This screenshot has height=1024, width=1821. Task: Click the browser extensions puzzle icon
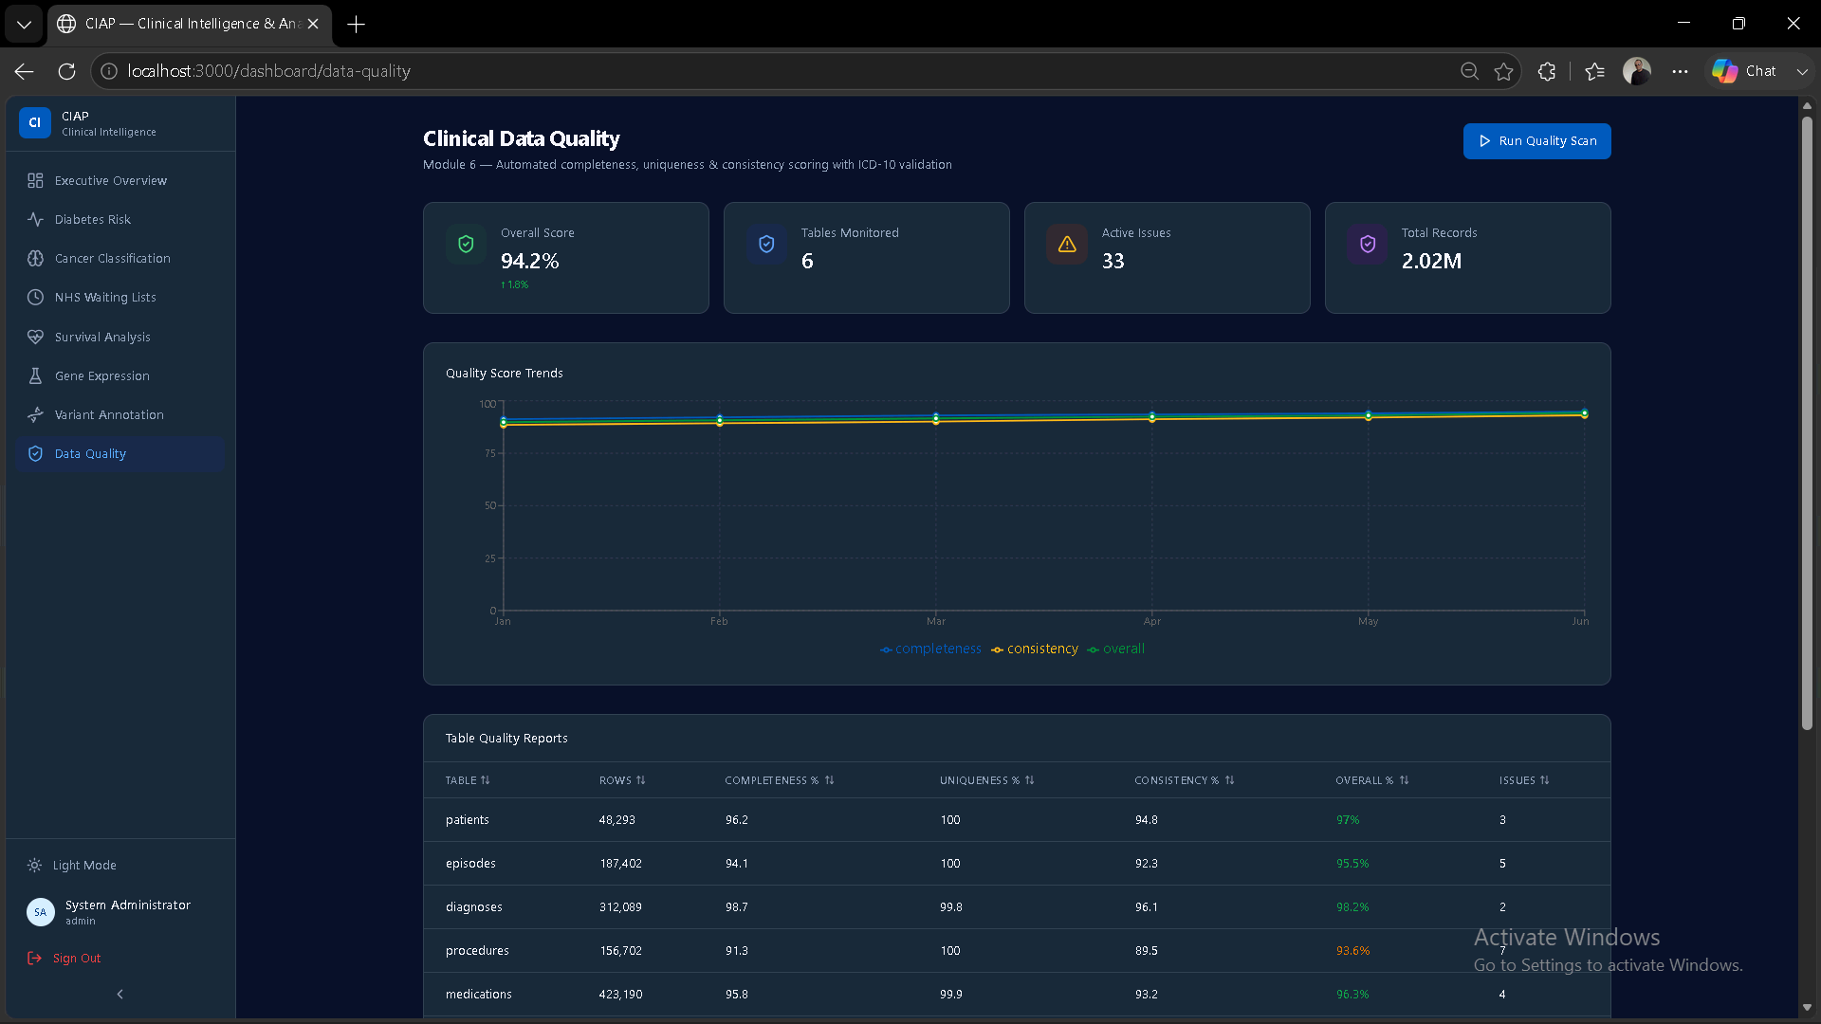tap(1547, 71)
